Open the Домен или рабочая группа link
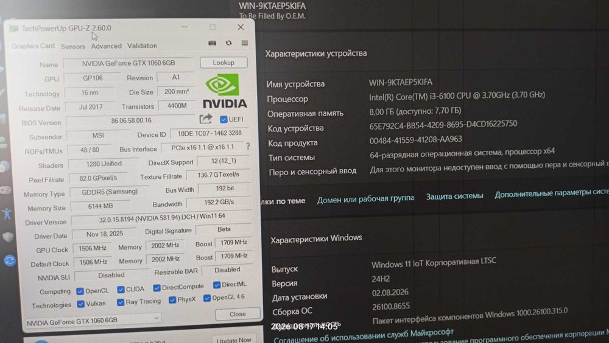609x343 pixels. coord(365,199)
